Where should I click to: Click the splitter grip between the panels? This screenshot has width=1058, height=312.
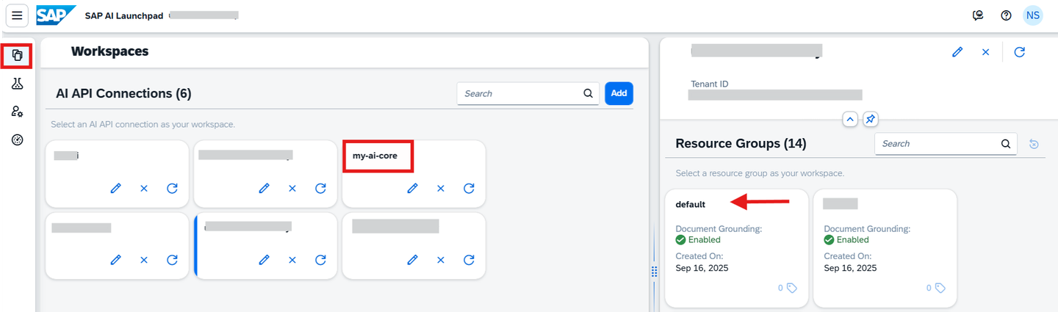[x=654, y=272]
